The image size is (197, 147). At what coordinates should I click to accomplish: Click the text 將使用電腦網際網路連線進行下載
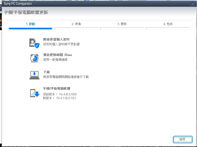[66, 77]
